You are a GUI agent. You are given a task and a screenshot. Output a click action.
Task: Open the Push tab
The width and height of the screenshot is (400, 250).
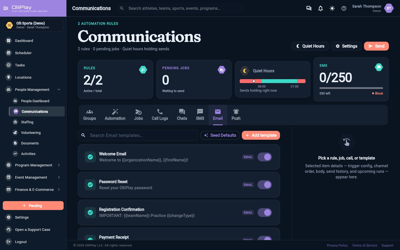[x=236, y=115]
